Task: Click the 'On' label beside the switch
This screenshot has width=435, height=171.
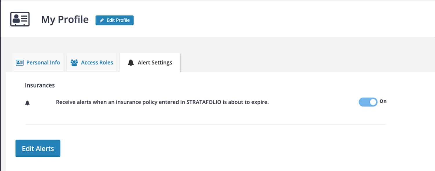Action: (383, 101)
